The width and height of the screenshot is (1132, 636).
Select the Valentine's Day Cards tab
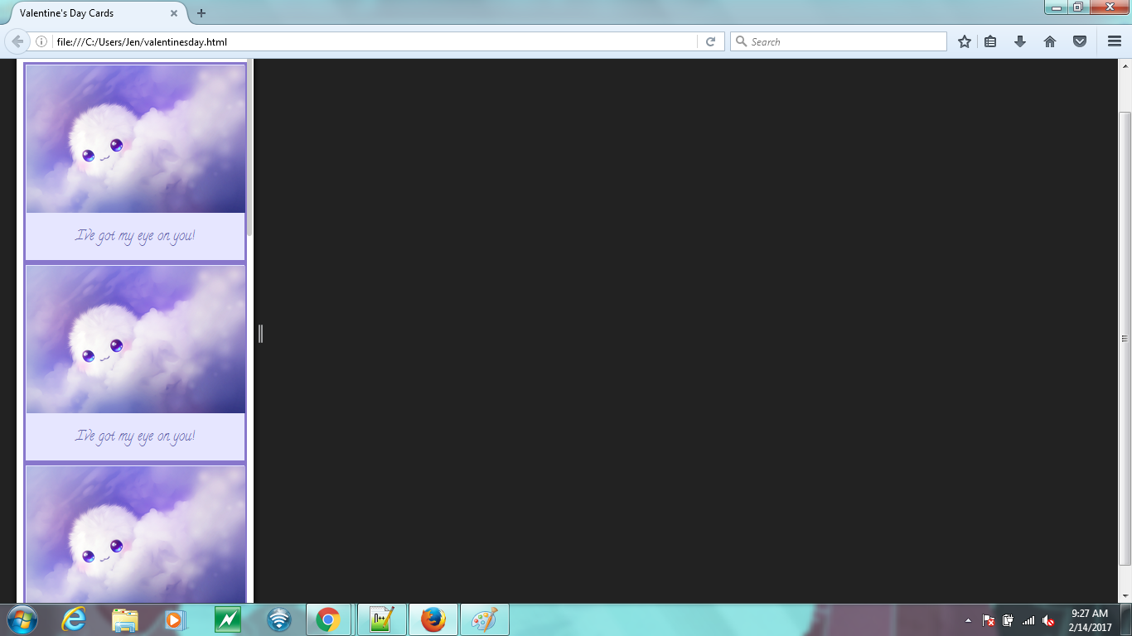coord(83,13)
